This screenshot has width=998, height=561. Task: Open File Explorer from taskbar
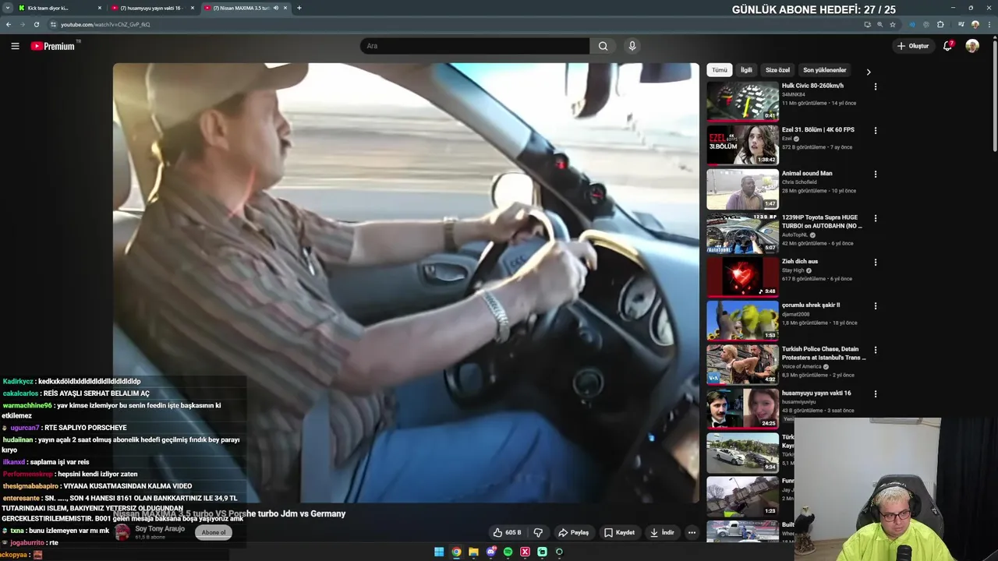point(473,552)
